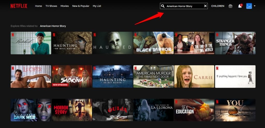Open American Murder: The Family Next Door card
This screenshot has width=265, height=128.
tap(153, 77)
